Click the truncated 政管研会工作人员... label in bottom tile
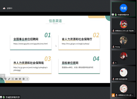Screen dimensions: 137x99 (x=126, y=95)
